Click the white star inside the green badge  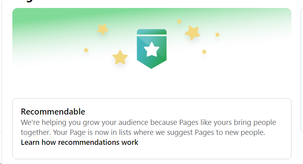(151, 49)
